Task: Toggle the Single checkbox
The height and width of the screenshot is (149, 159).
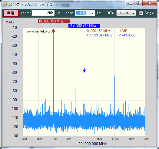Action: (141, 13)
